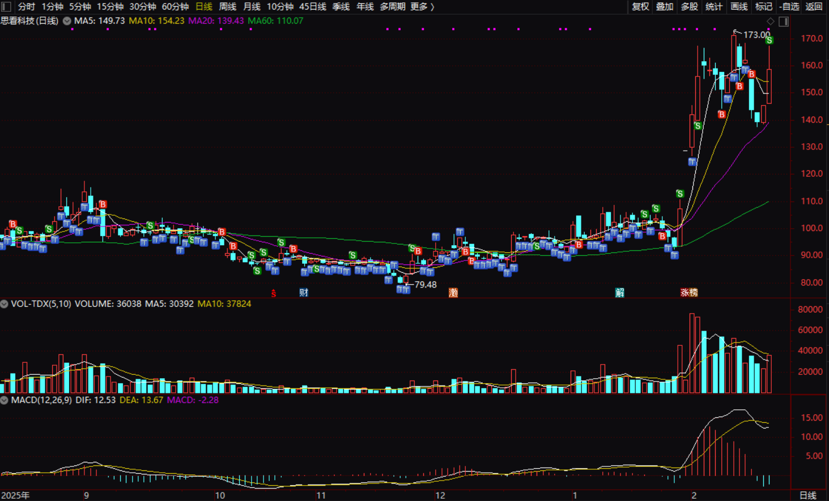
Task: Click the 复权 button
Action: tap(640, 7)
